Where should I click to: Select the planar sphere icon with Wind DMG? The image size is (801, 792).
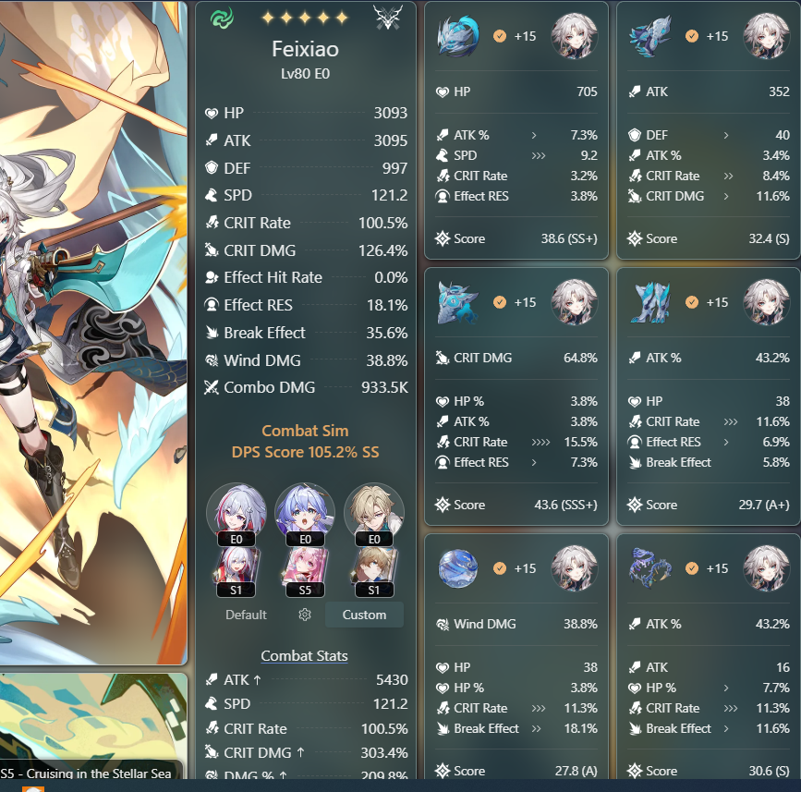click(x=458, y=568)
